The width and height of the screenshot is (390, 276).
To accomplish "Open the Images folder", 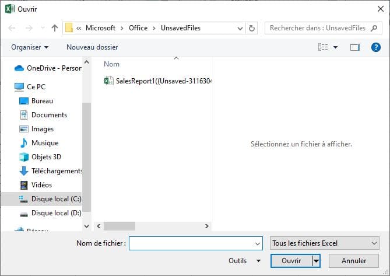I will pyautogui.click(x=36, y=129).
